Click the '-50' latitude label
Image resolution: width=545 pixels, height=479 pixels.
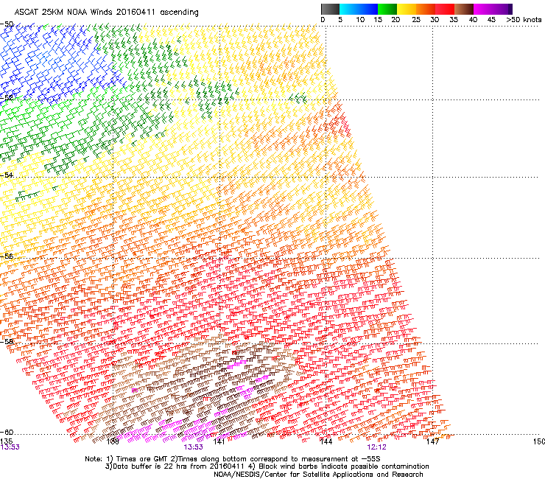pyautogui.click(x=7, y=24)
